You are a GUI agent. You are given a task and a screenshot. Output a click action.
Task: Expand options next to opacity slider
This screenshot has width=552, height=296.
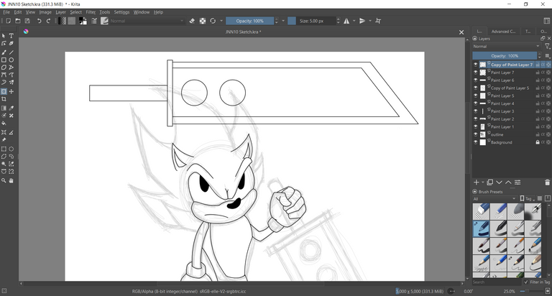(283, 21)
